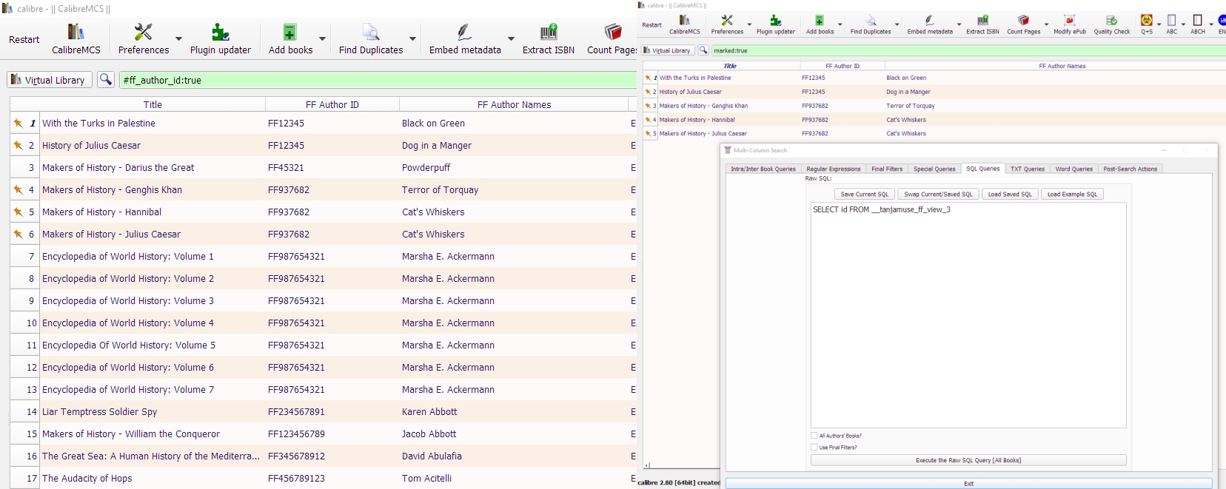Open the Preferences dropdown arrow in left toolbar
The image size is (1226, 489).
tap(178, 39)
